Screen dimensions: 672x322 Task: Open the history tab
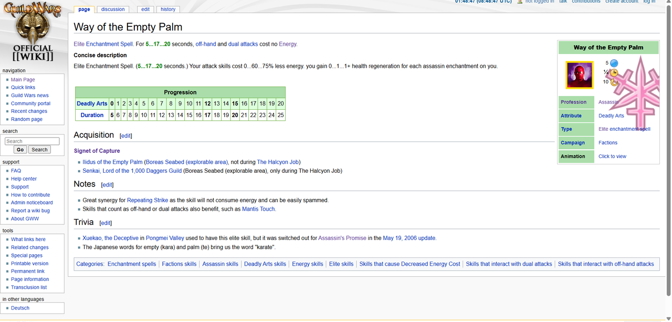pyautogui.click(x=168, y=9)
